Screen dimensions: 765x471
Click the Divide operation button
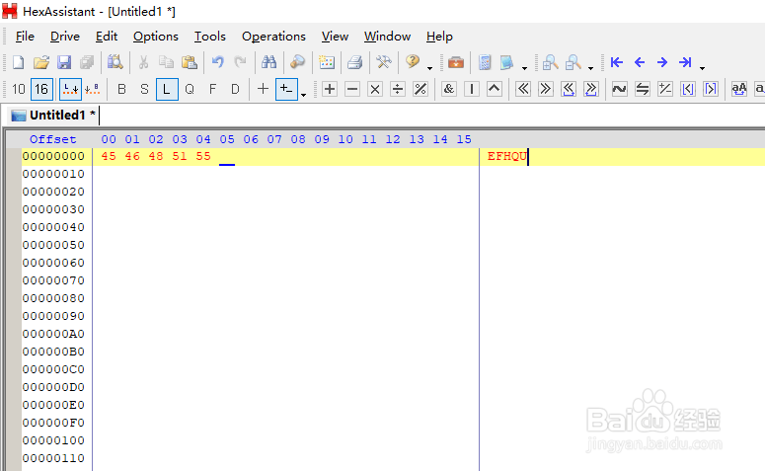398,89
